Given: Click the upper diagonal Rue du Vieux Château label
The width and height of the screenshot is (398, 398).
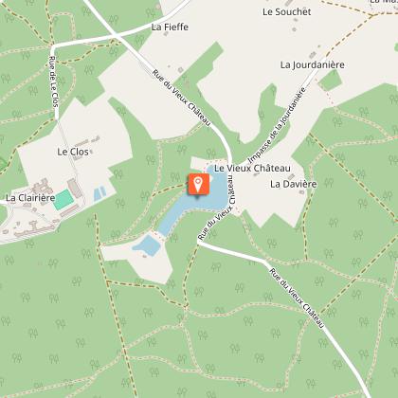Looking at the screenshot, I should pos(181,98).
